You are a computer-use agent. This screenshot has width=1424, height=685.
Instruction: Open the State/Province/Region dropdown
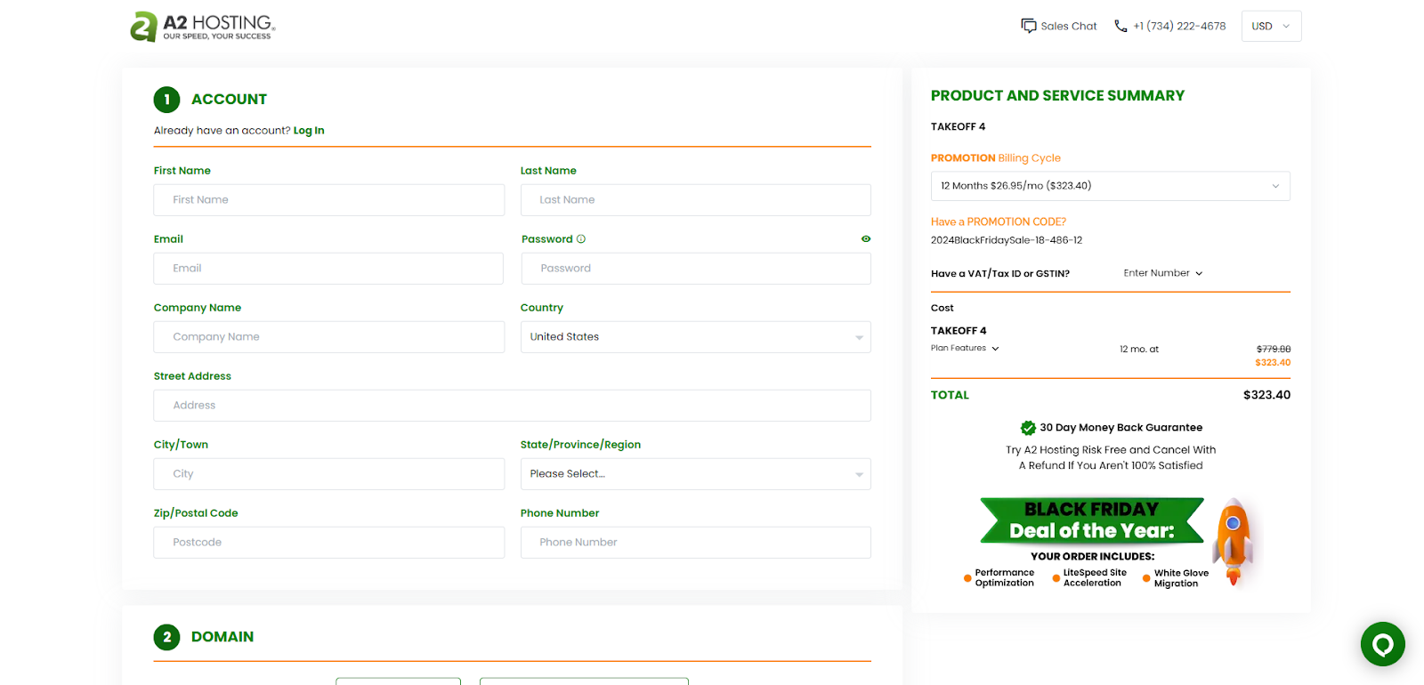point(695,474)
